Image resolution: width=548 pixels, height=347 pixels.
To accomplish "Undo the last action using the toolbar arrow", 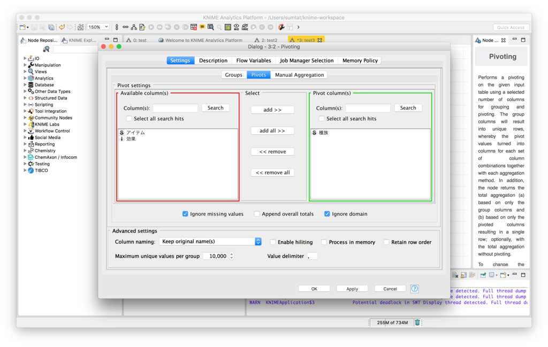I will coord(62,26).
